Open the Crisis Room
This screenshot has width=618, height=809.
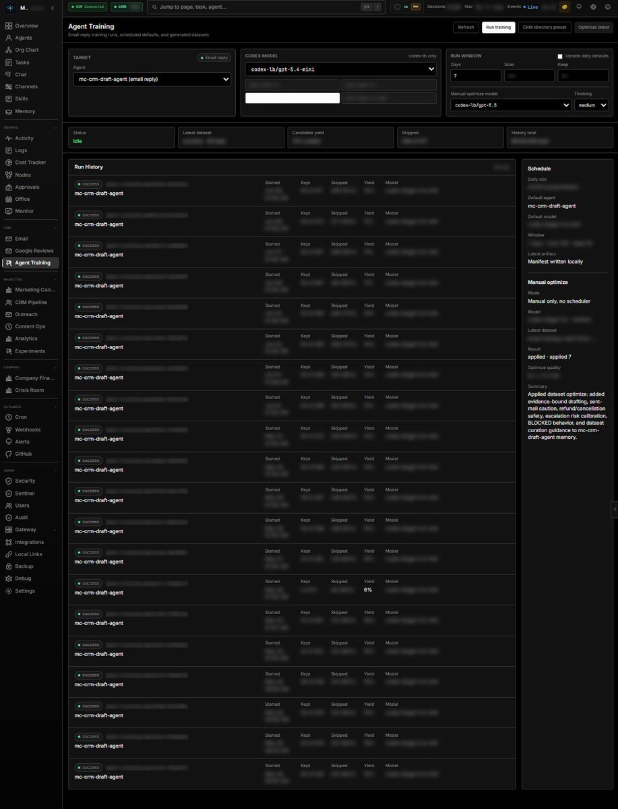pos(30,390)
